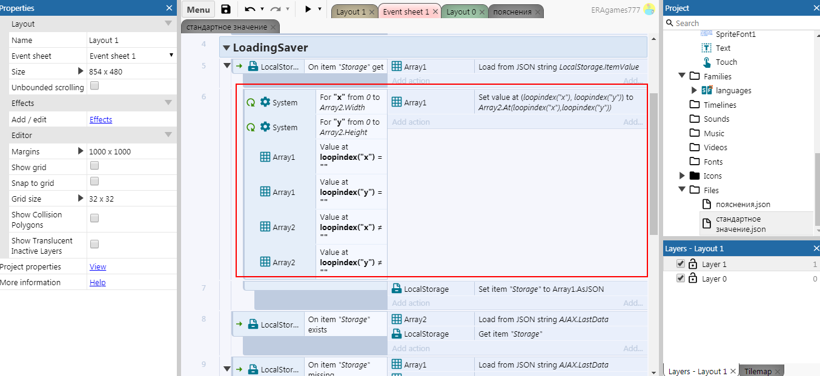This screenshot has height=376, width=820.
Task: Open the Effects link
Action: click(x=101, y=119)
